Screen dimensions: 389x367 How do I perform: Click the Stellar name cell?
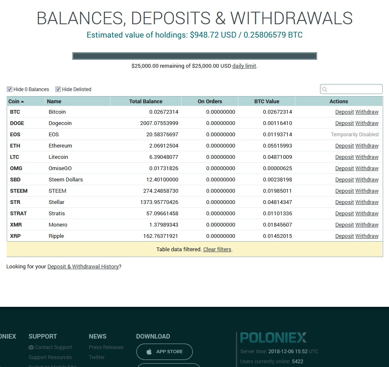tap(56, 202)
